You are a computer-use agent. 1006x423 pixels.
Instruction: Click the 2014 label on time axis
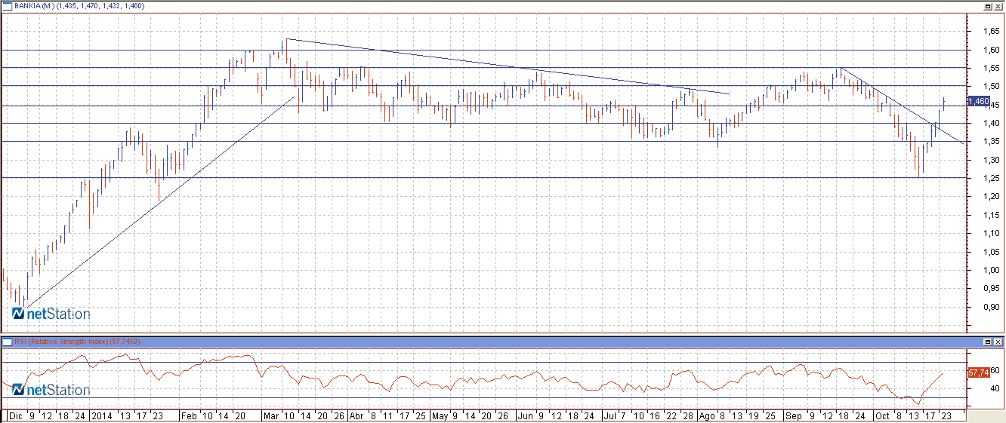(x=101, y=415)
